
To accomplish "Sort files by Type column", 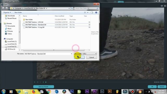I will (71, 16).
